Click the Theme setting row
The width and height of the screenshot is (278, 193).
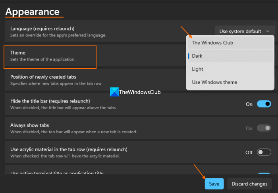coord(50,56)
